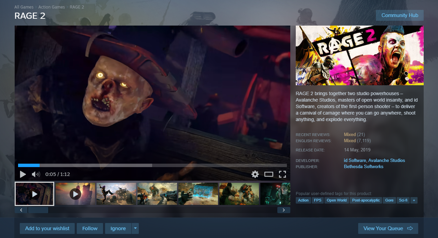
Task: Click the 14 May, 2019 release date
Action: coord(357,150)
